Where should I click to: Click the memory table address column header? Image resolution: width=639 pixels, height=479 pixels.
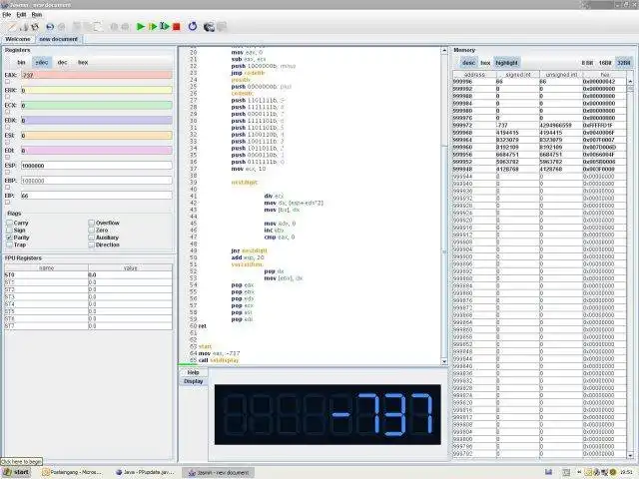click(475, 75)
